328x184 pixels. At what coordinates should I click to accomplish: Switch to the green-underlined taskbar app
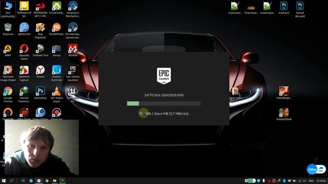(x=63, y=180)
